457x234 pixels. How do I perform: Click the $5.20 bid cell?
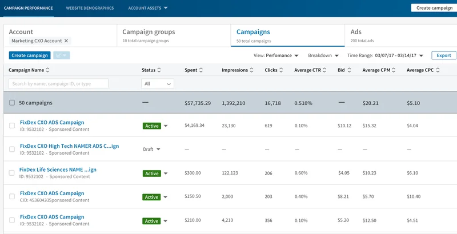[x=343, y=220]
